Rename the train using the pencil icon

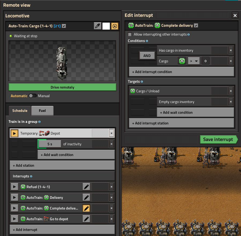pyautogui.click(x=64, y=26)
